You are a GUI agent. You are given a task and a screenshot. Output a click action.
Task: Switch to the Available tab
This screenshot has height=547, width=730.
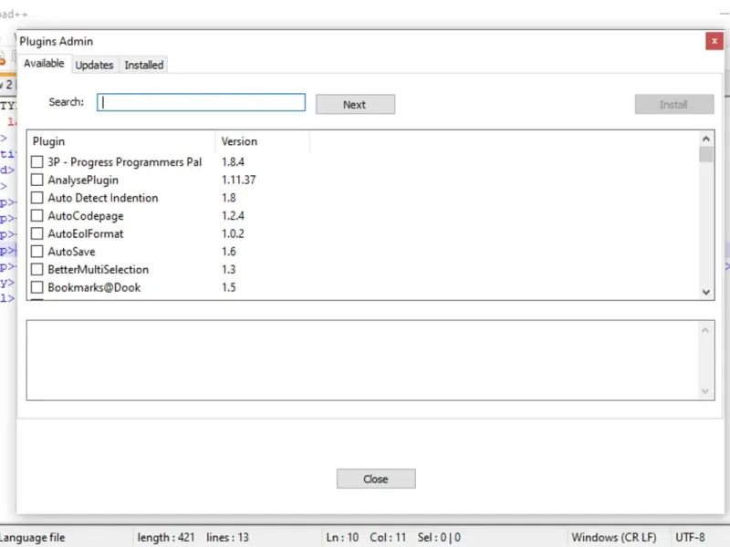tap(44, 63)
